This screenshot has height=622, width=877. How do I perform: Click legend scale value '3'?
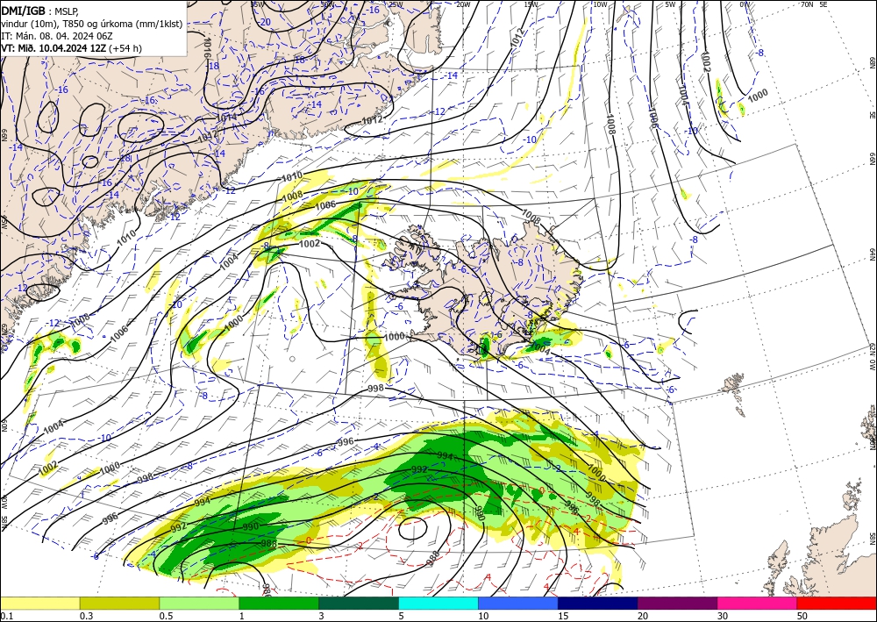(321, 616)
